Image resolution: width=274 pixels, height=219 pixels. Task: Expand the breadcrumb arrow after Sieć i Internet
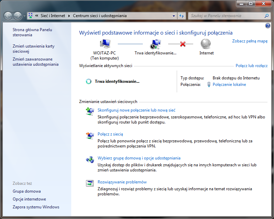coord(69,16)
